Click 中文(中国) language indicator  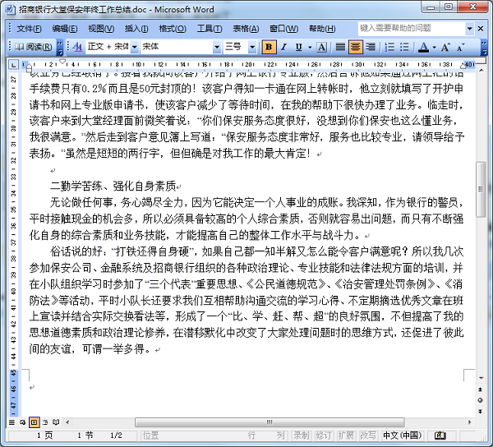tap(402, 435)
